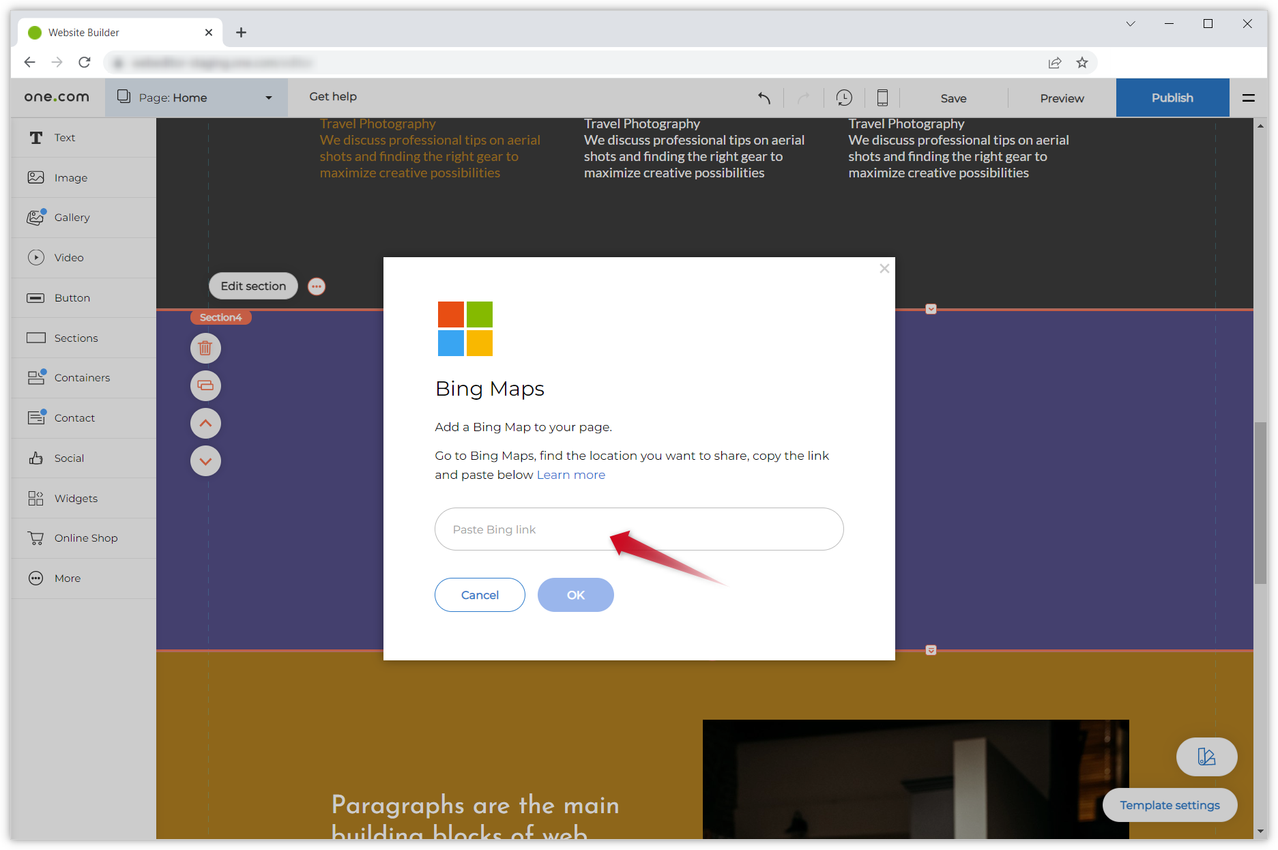This screenshot has width=1278, height=850.
Task: Move section down with the chevron button
Action: pos(205,461)
